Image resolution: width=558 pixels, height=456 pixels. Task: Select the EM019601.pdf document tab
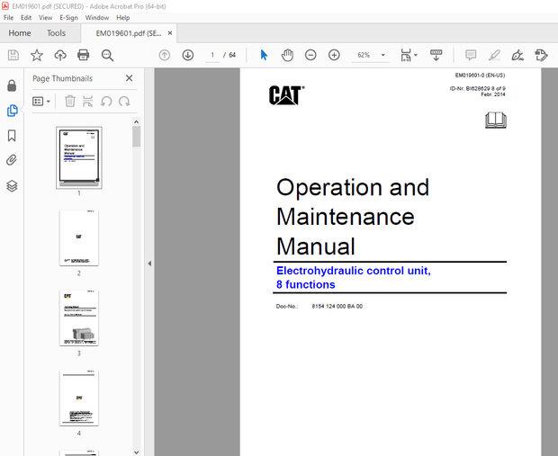[129, 33]
